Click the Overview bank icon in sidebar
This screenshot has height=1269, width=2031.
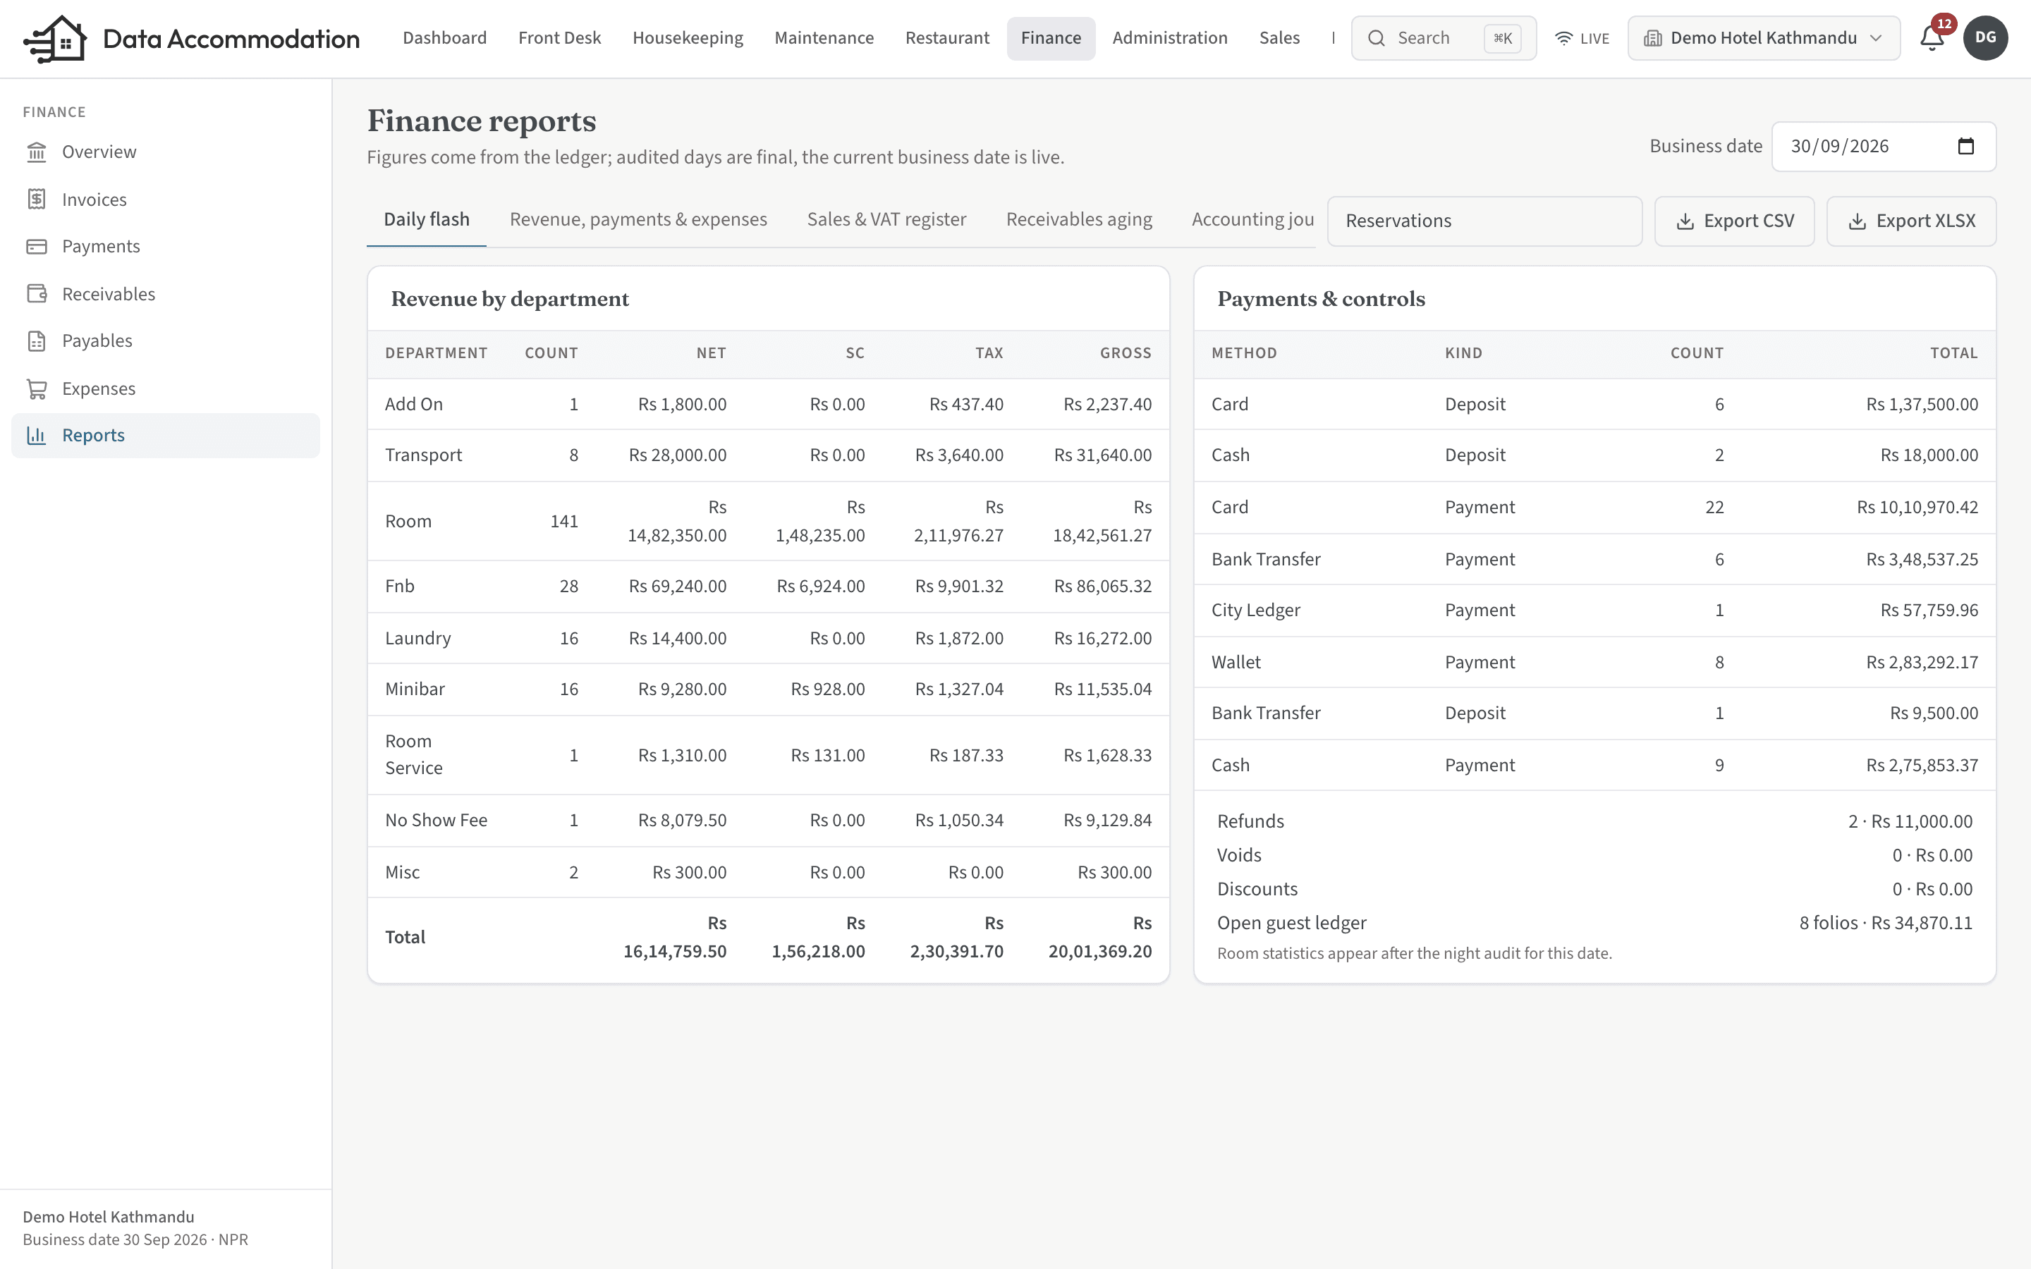[36, 152]
